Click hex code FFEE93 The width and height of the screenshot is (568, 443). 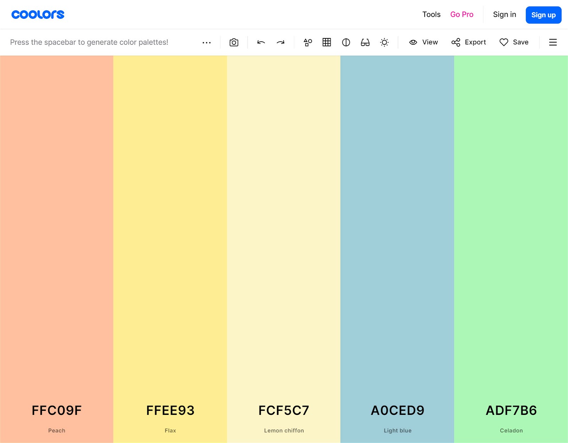[x=170, y=410]
